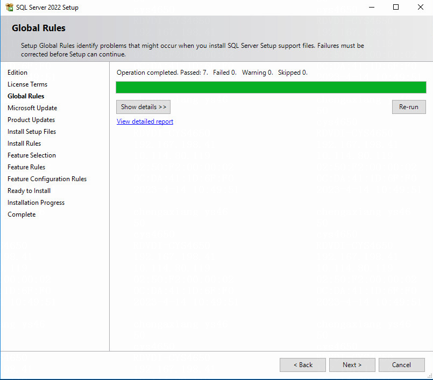Click Feature Configuration Rules in sidebar
Screen dimensions: 433x380
pyautogui.click(x=47, y=179)
